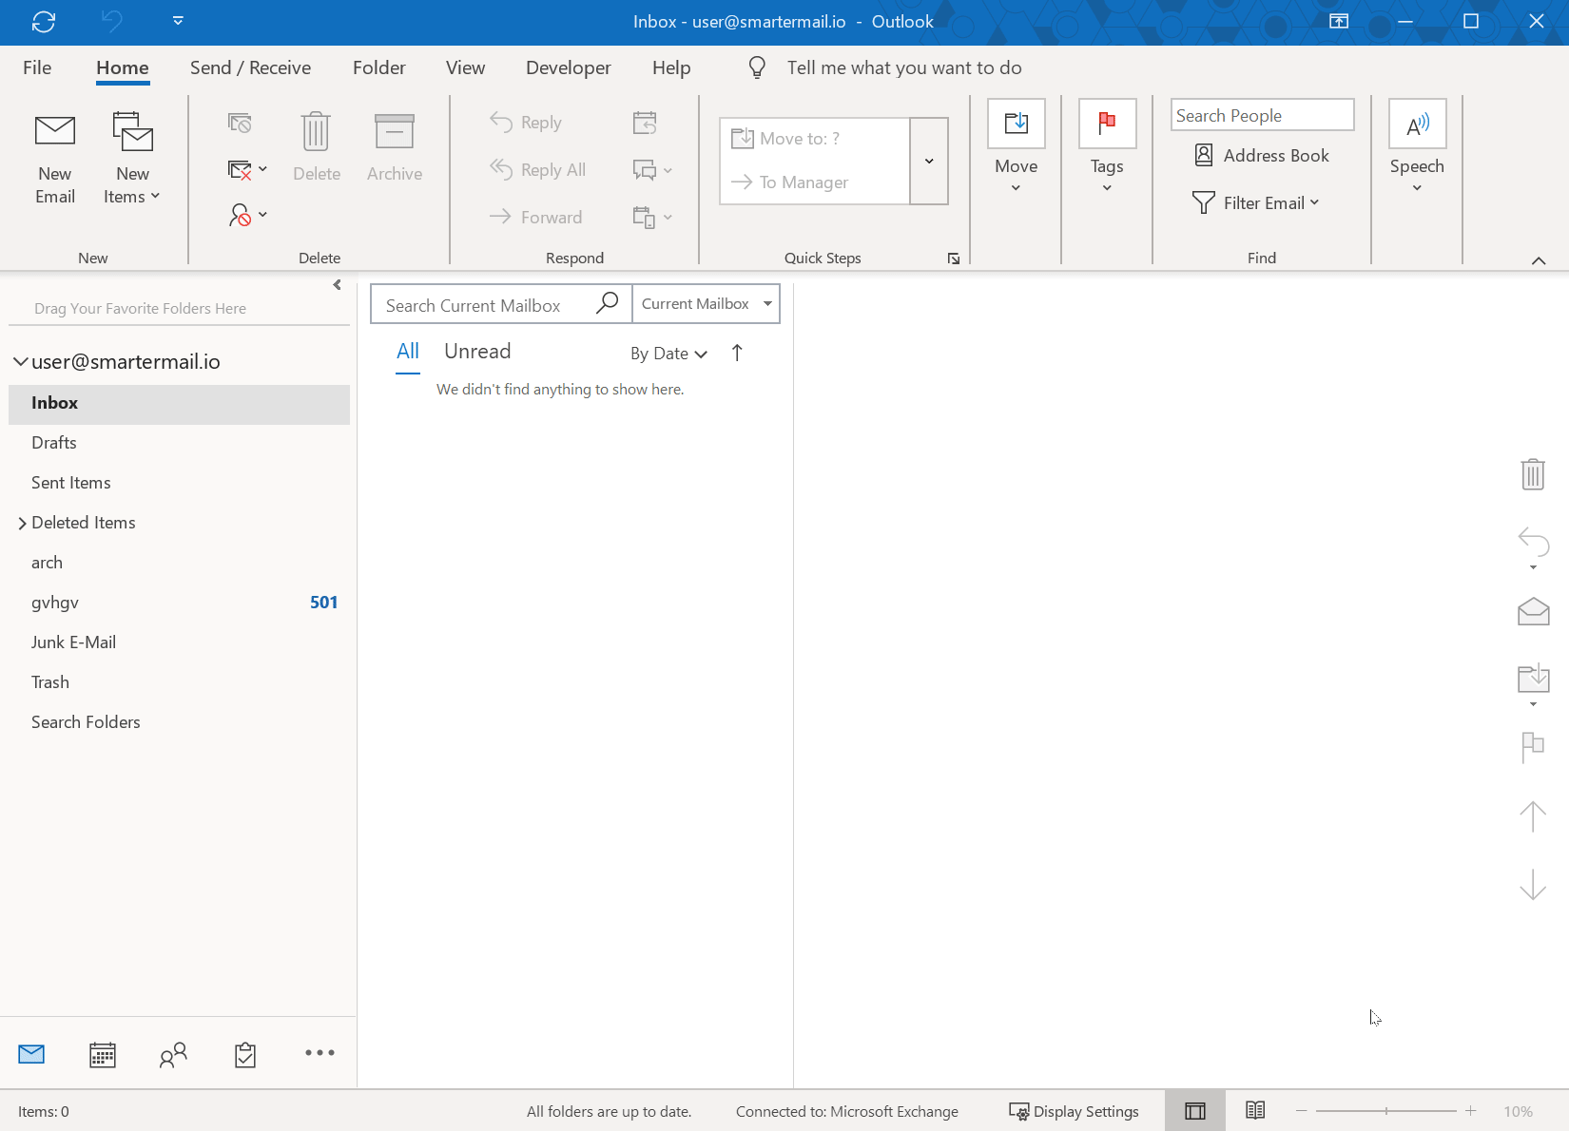Click the Send/Receive All Folders sync icon
Screen dimensions: 1569x1131
pyautogui.click(x=44, y=21)
